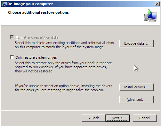Click the 'Re-image your computer' title text
Screen dimensions: 161x126
click(x=30, y=4)
